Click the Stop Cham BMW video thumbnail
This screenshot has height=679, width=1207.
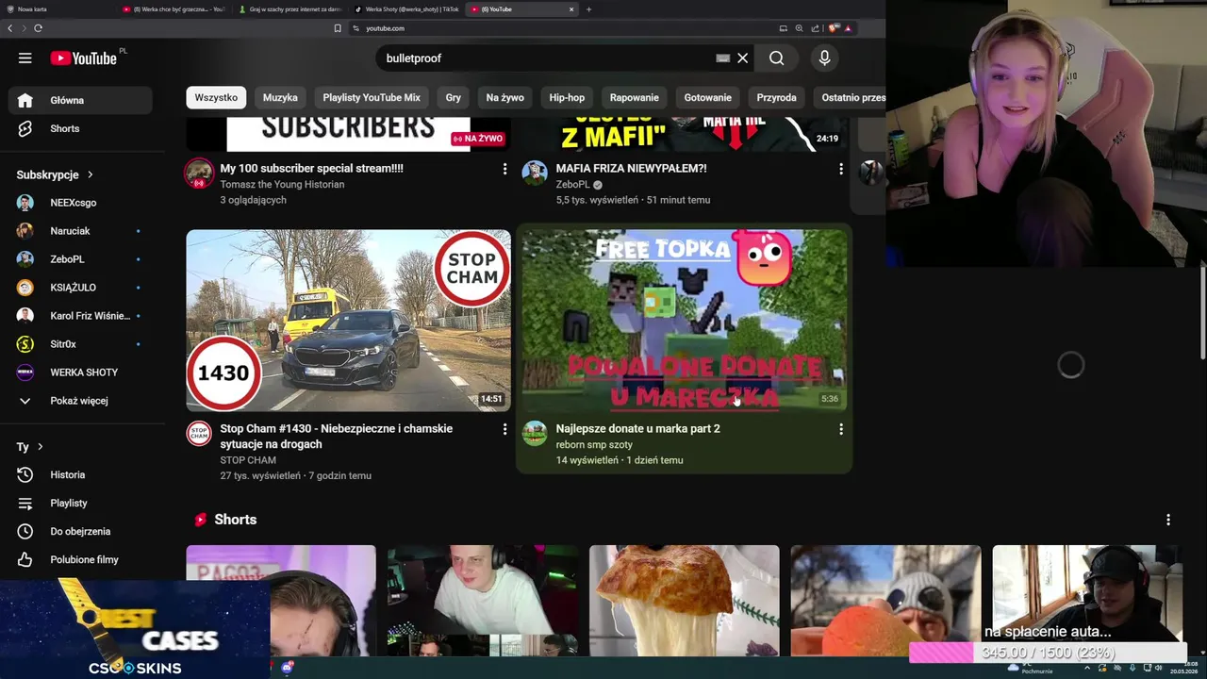coord(348,321)
